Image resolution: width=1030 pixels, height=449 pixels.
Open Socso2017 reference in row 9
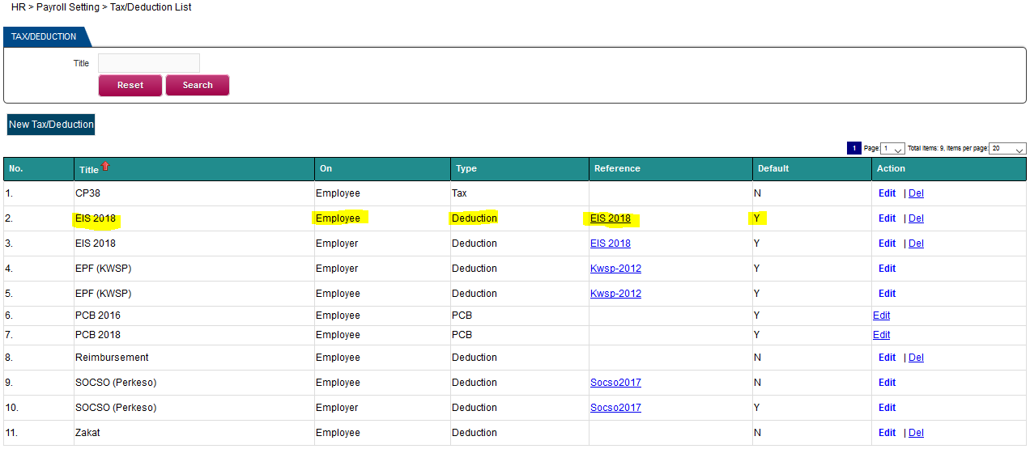(x=615, y=383)
